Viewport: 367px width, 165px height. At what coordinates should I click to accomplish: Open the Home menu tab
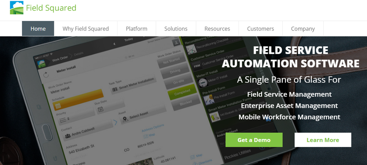(x=38, y=29)
